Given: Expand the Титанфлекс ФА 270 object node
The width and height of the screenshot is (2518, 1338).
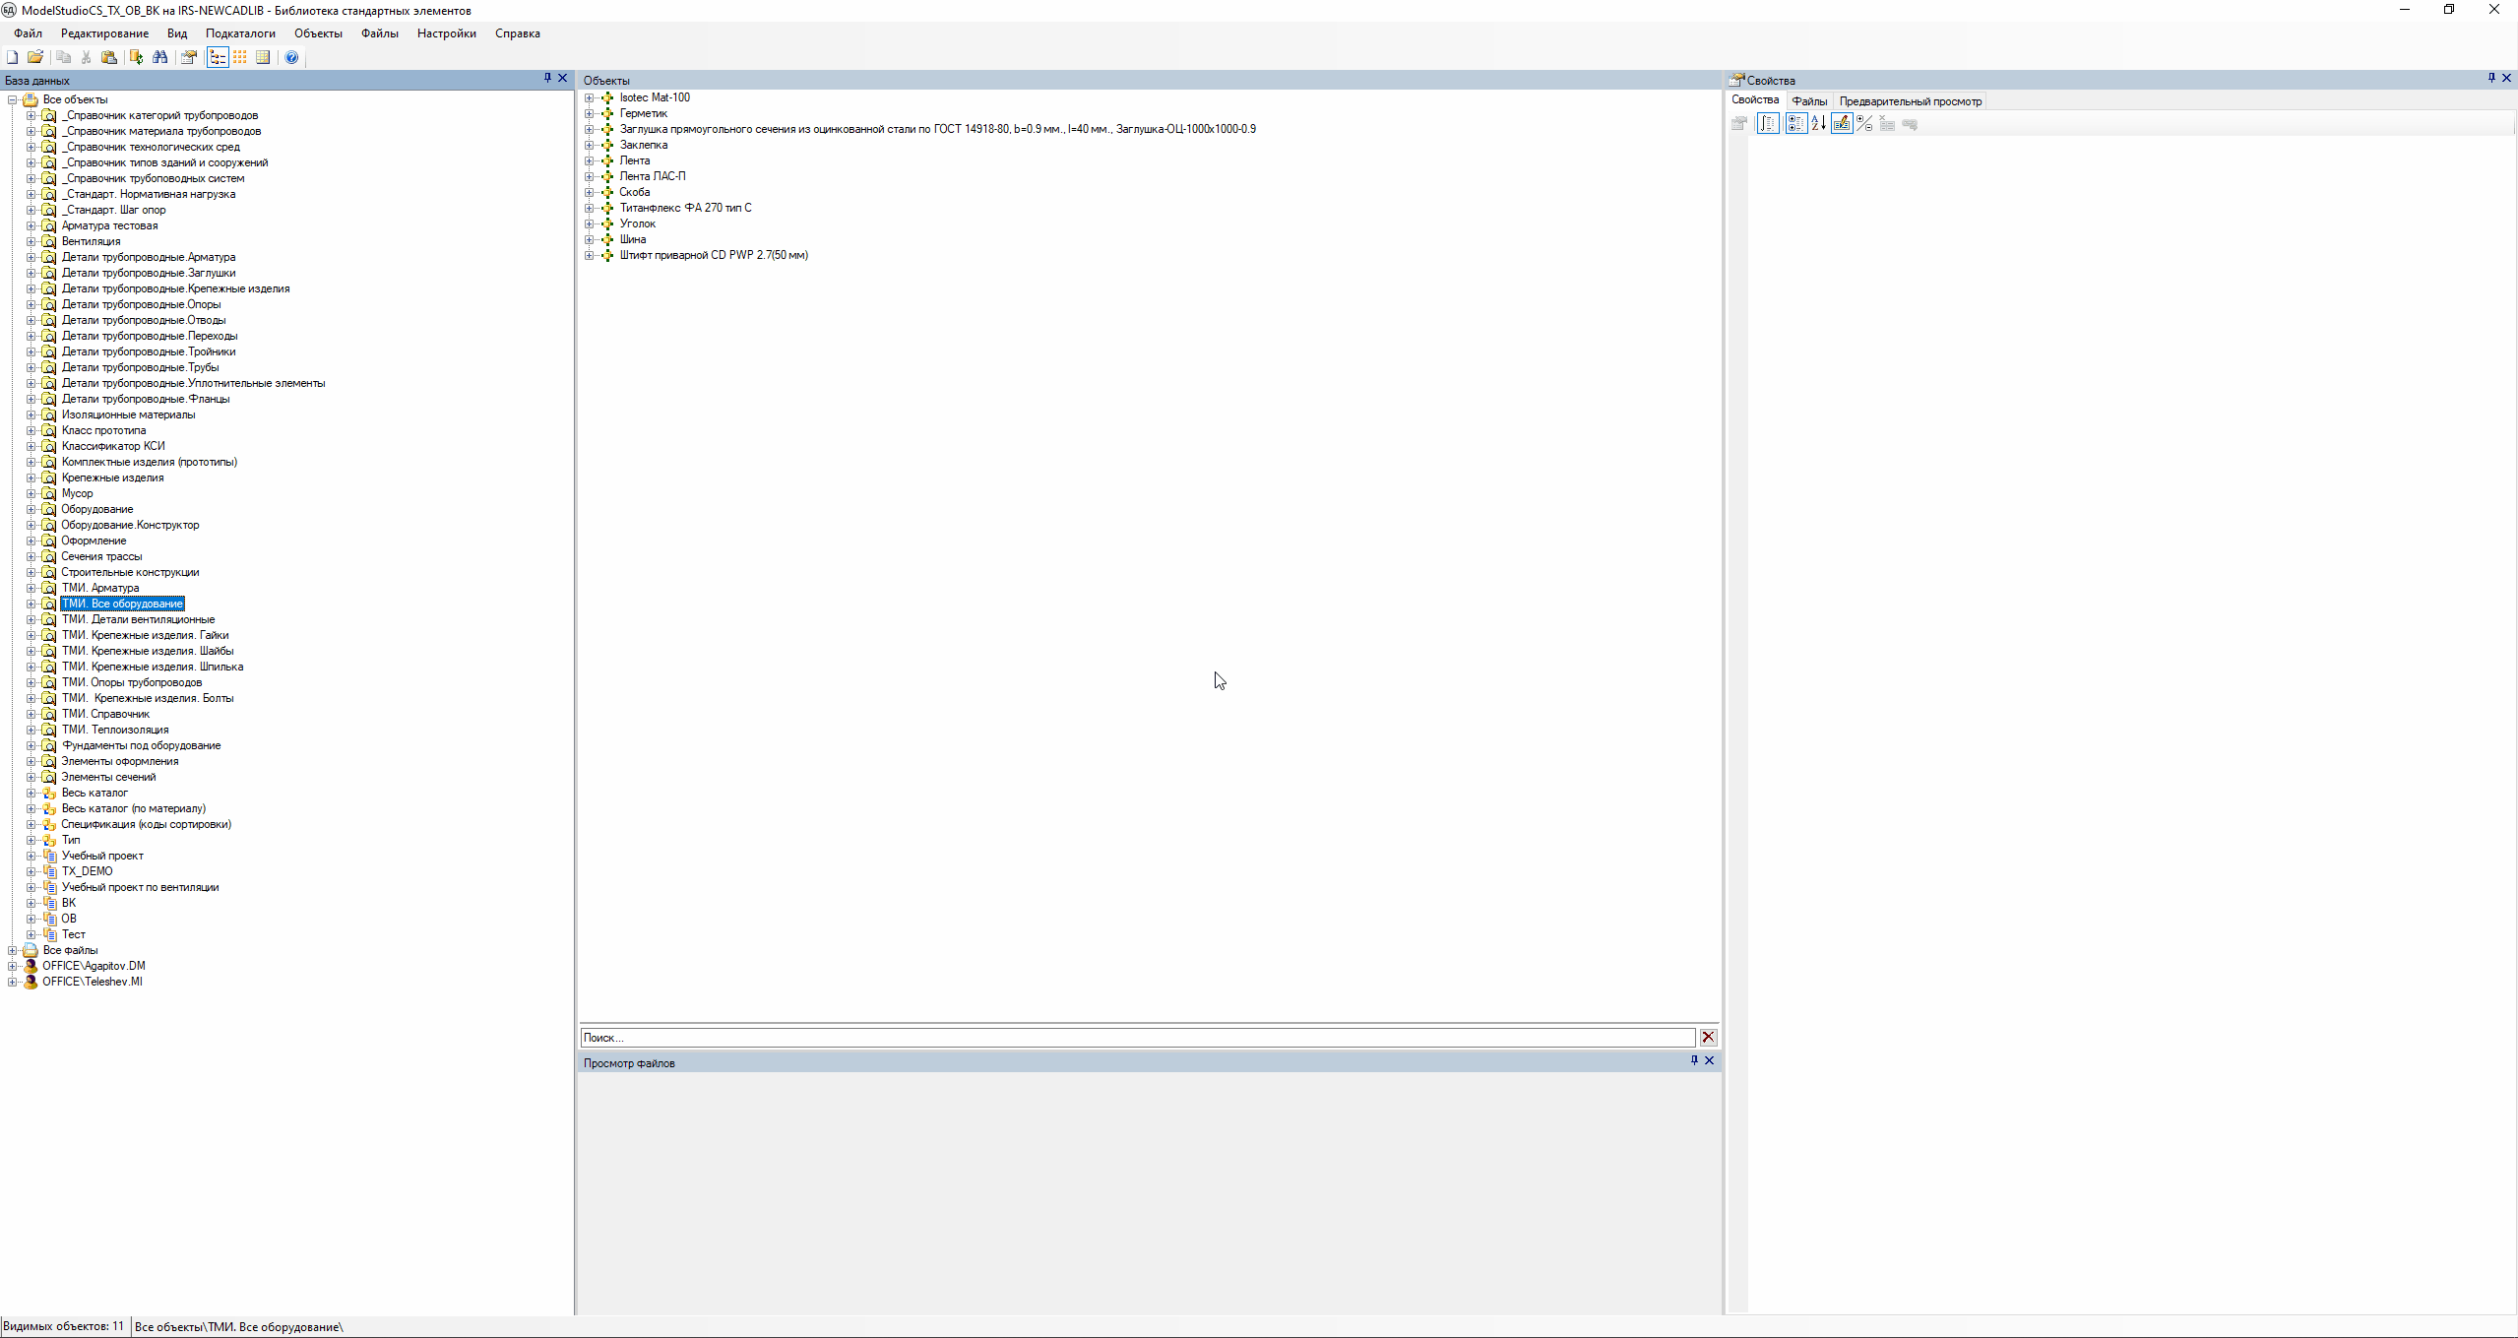Looking at the screenshot, I should 589,208.
